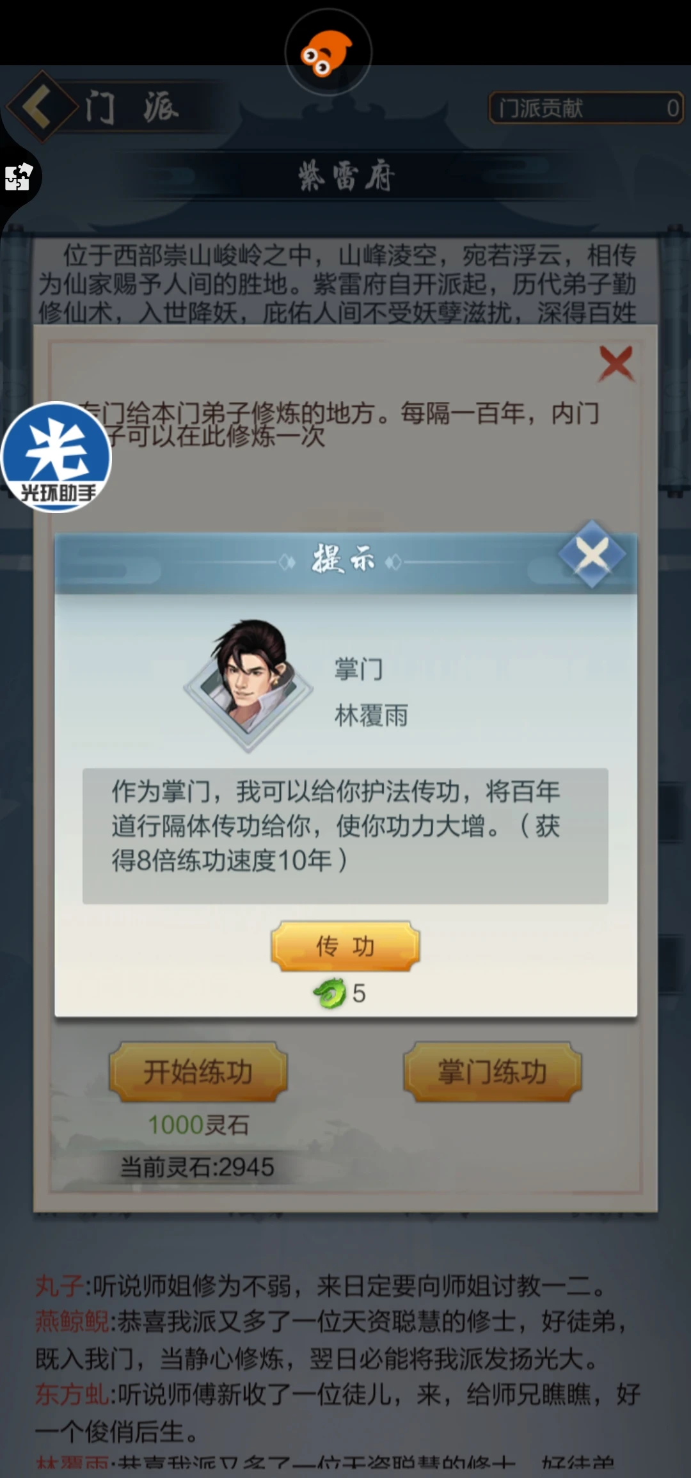Close the 提示 dialog with the blue X
The height and width of the screenshot is (1478, 691).
pyautogui.click(x=592, y=554)
